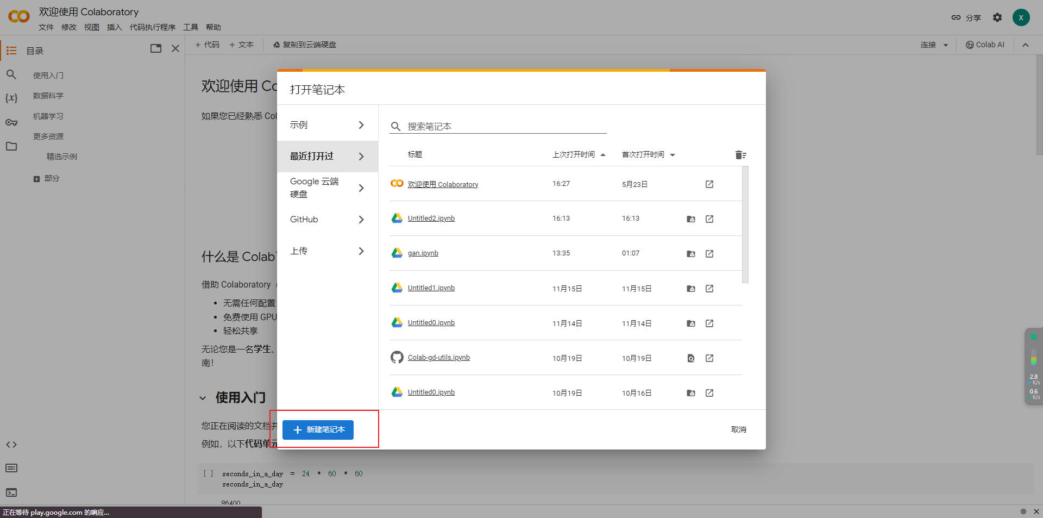Image resolution: width=1043 pixels, height=518 pixels.
Task: Open the 视图 menu
Action: (92, 27)
